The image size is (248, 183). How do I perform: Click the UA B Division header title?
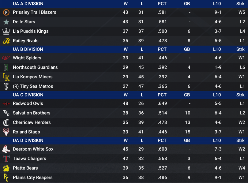click(x=28, y=49)
